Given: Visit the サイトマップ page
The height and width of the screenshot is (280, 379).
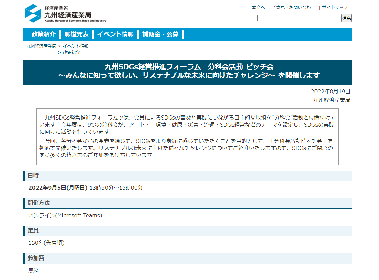Looking at the screenshot, I should [335, 7].
